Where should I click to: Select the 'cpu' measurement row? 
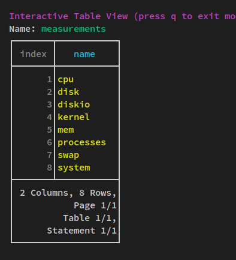point(65,79)
